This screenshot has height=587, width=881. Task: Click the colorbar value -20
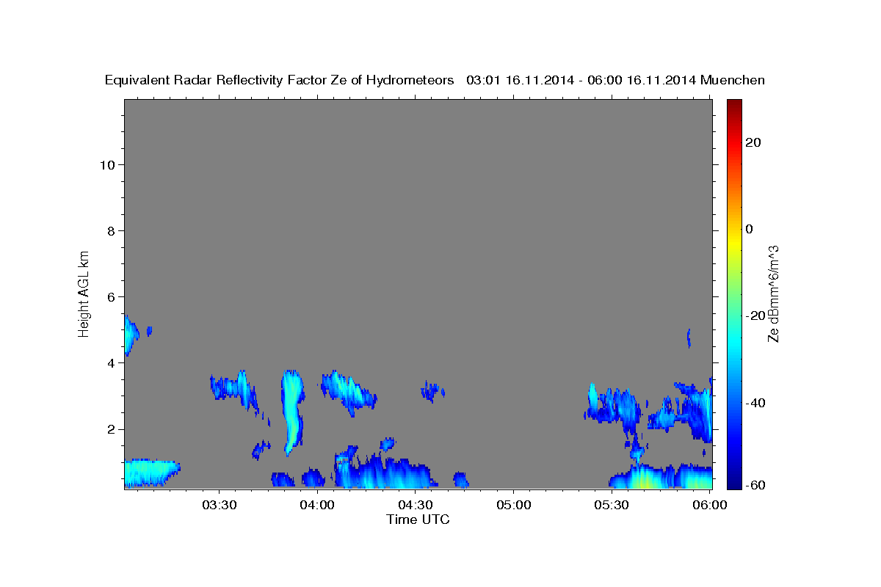756,316
